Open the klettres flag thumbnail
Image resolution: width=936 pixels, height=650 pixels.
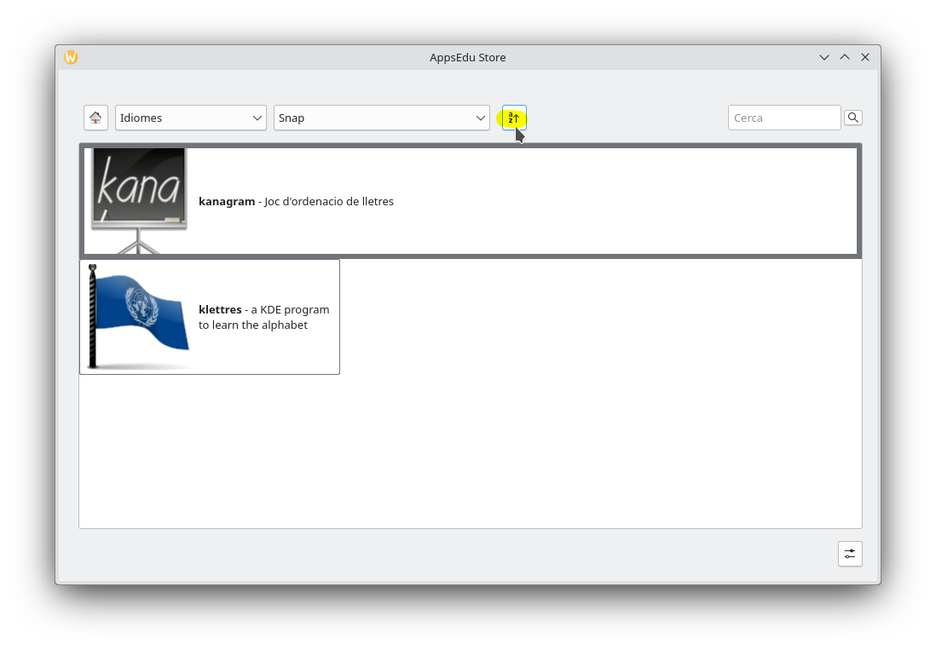point(138,317)
